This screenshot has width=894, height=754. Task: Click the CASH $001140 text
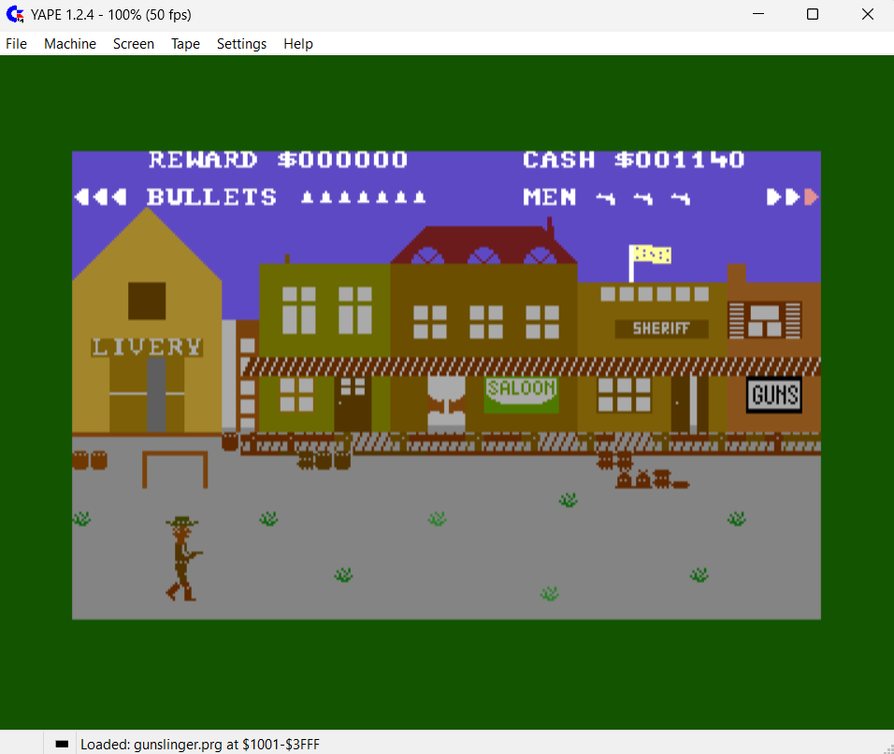(x=633, y=160)
